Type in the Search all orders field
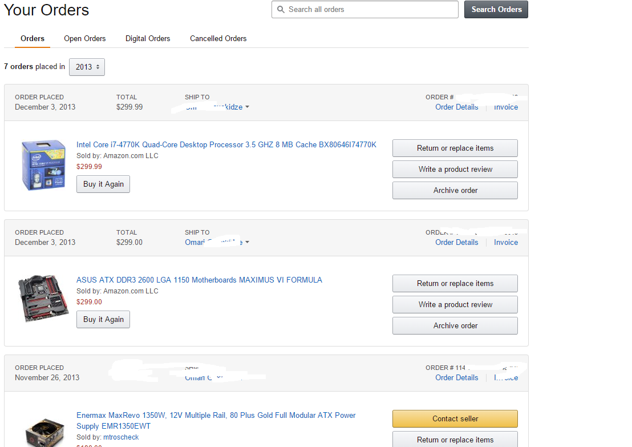Viewport: 632px width, 447px height. click(x=371, y=10)
